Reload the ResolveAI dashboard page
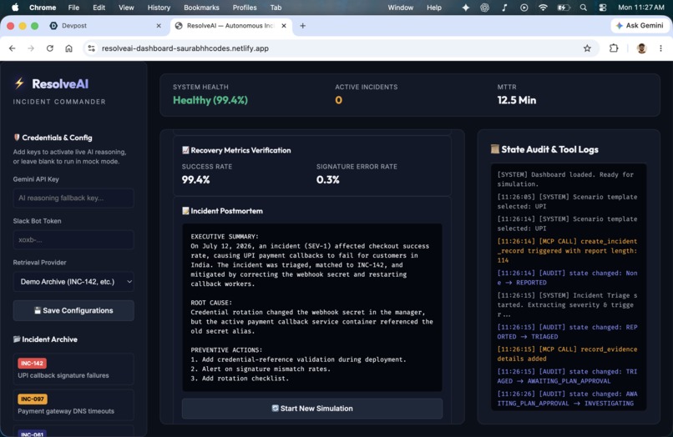Screen dimensions: 673x437 pyautogui.click(x=50, y=48)
